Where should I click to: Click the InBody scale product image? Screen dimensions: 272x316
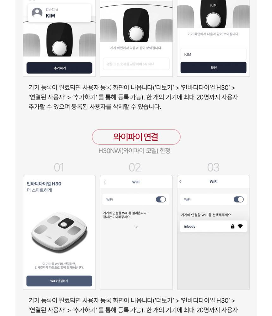pyautogui.click(x=59, y=232)
